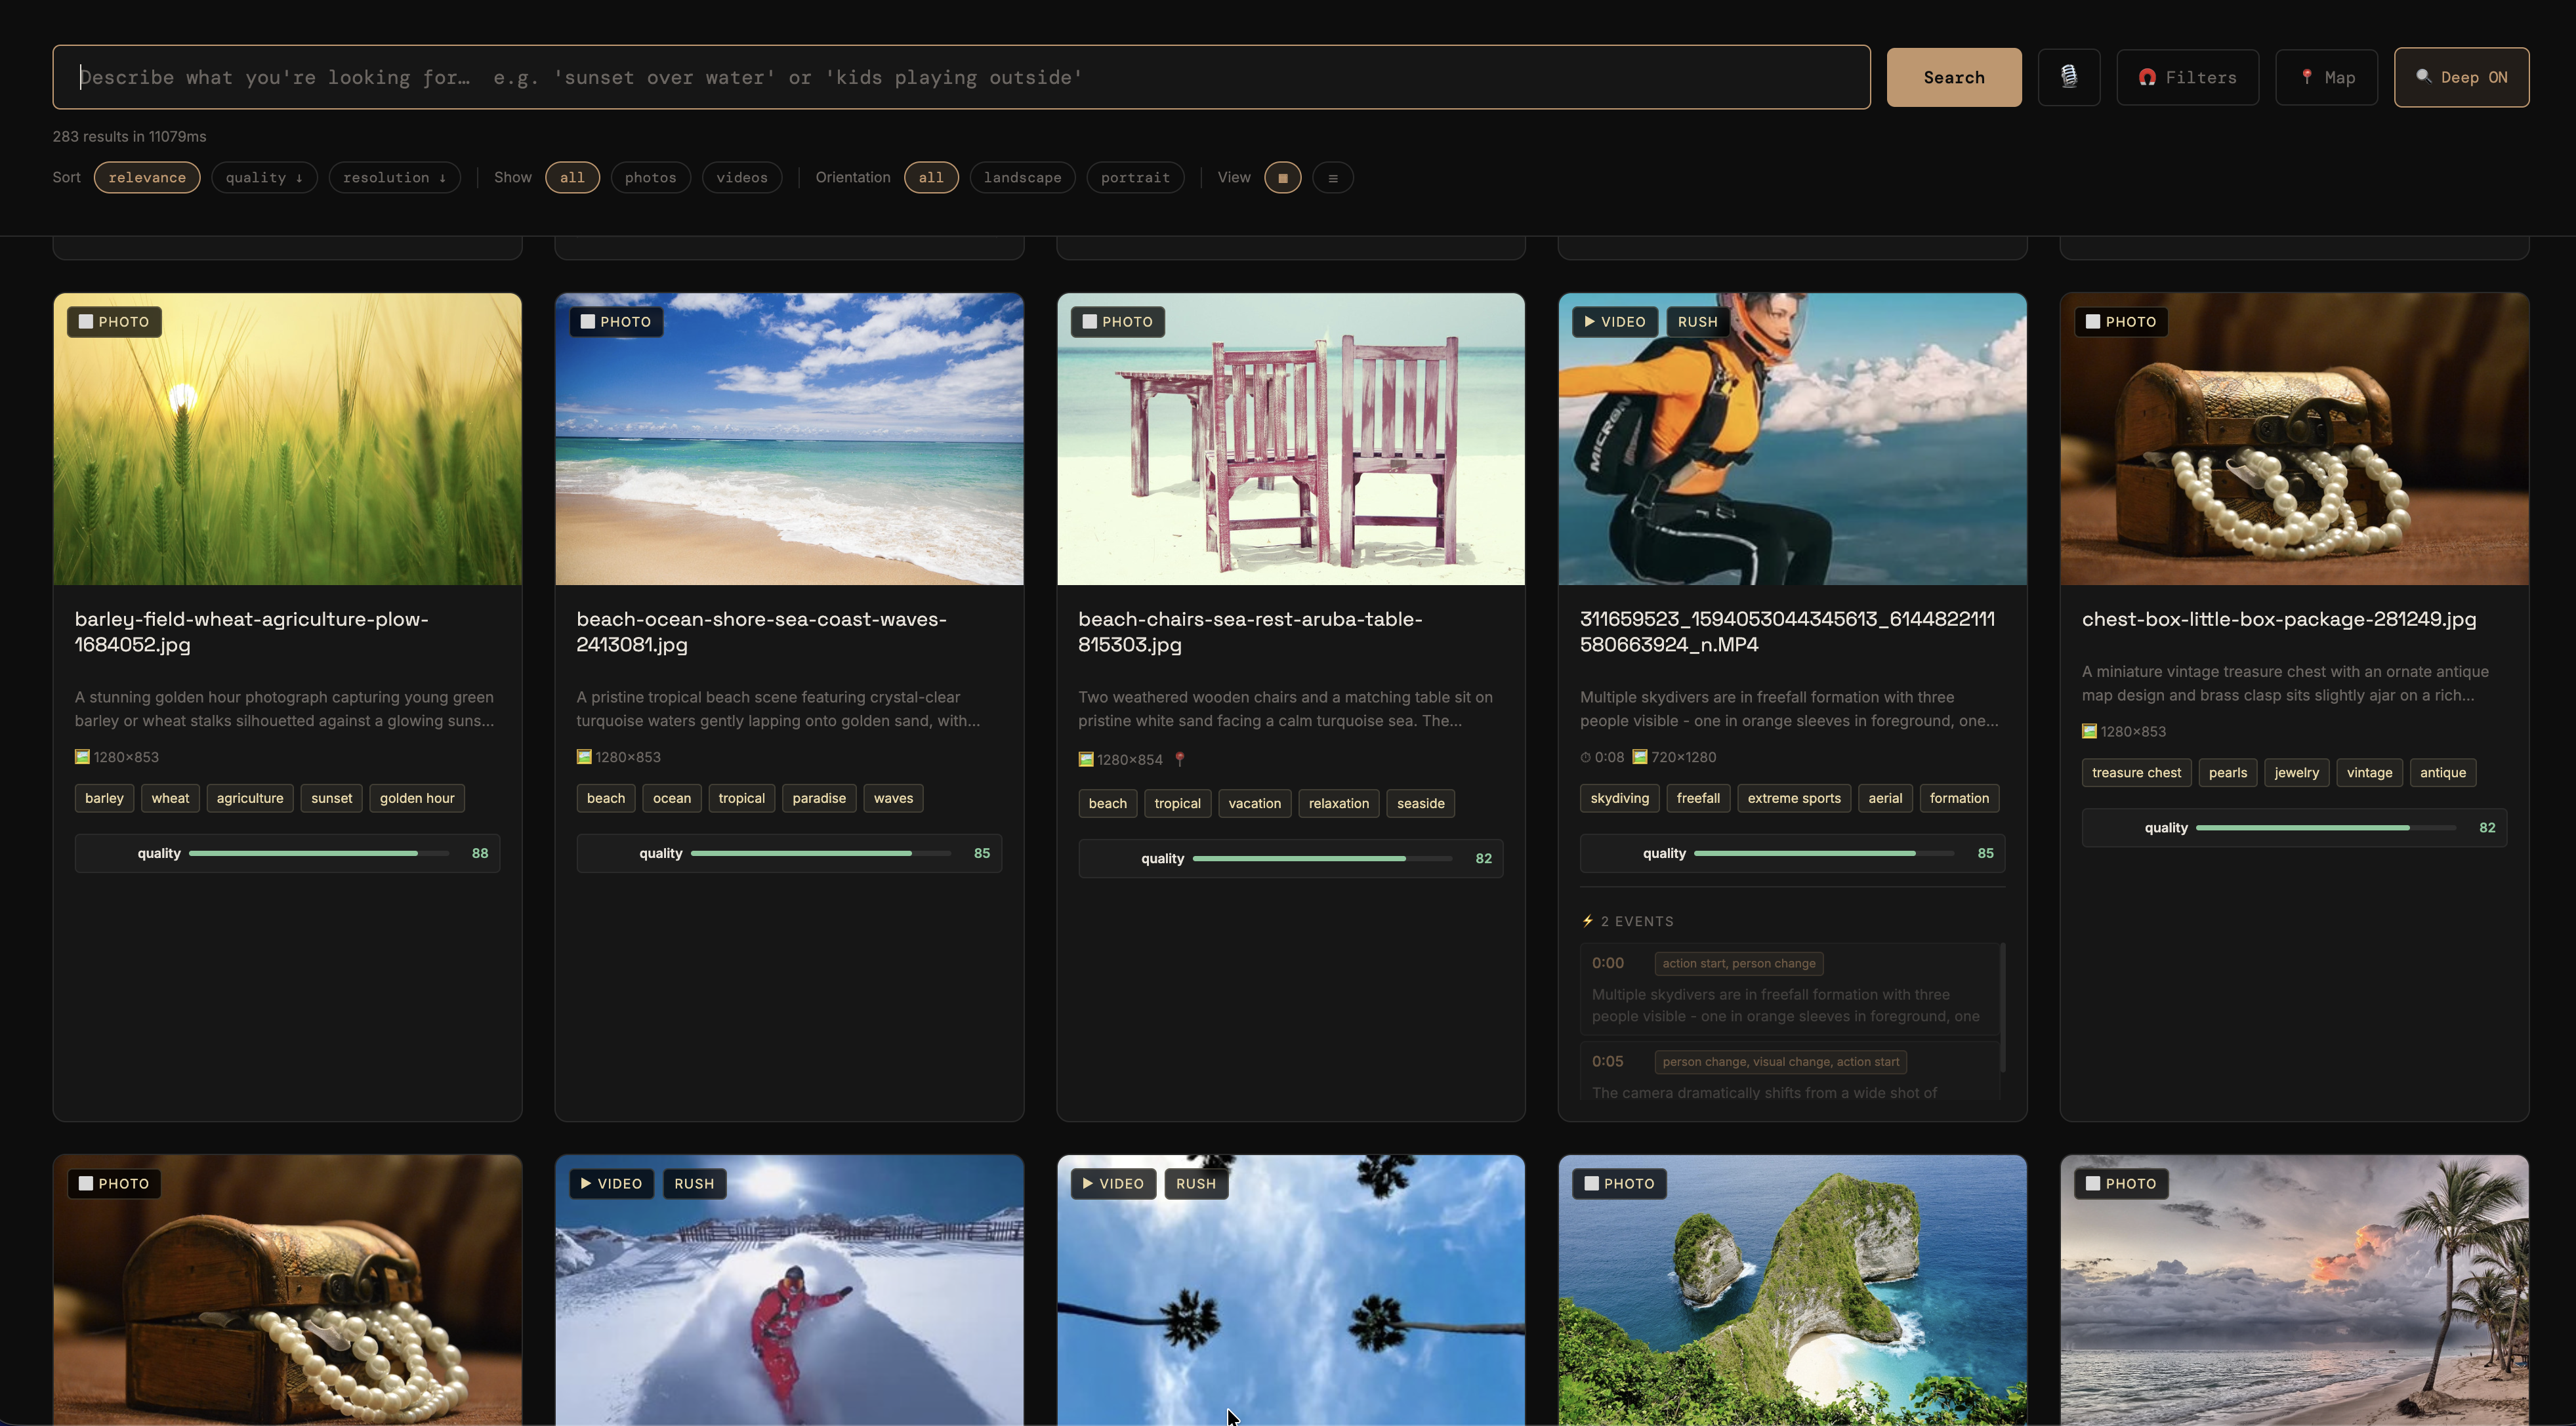
Task: Start voice search with the microphone icon
Action: coord(2069,77)
